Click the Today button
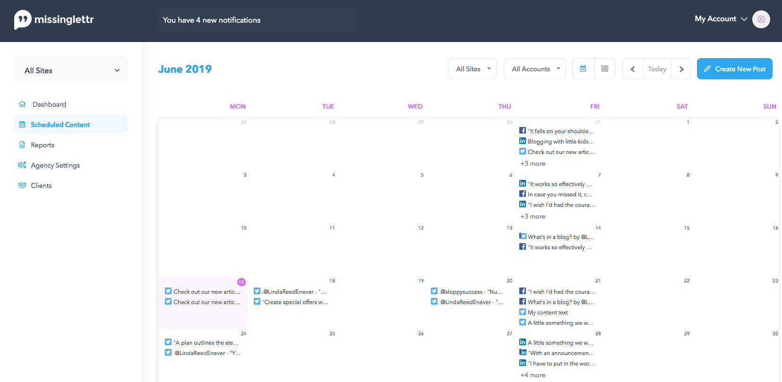782x382 pixels. click(657, 69)
